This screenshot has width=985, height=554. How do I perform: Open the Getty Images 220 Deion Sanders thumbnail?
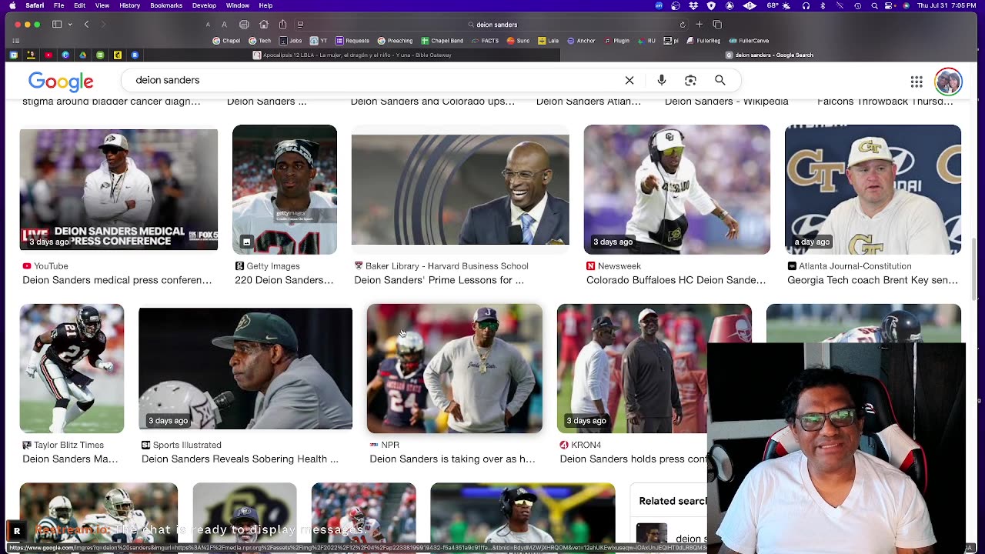click(285, 189)
